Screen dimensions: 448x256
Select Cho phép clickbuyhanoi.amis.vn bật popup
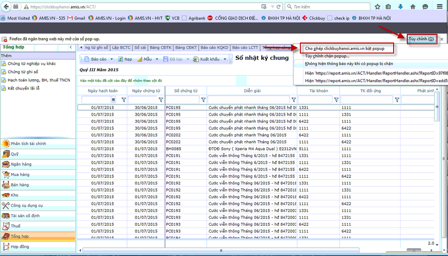(x=345, y=48)
